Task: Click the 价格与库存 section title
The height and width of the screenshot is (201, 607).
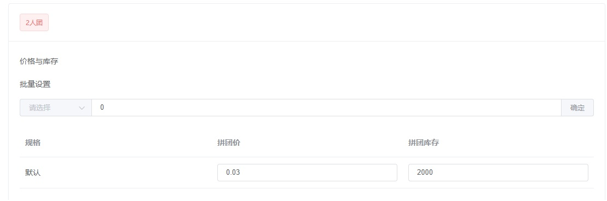Action: pos(39,61)
